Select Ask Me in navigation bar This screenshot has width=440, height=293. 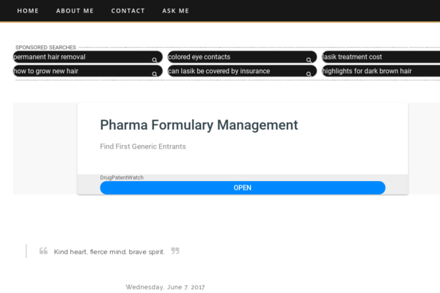coord(175,11)
